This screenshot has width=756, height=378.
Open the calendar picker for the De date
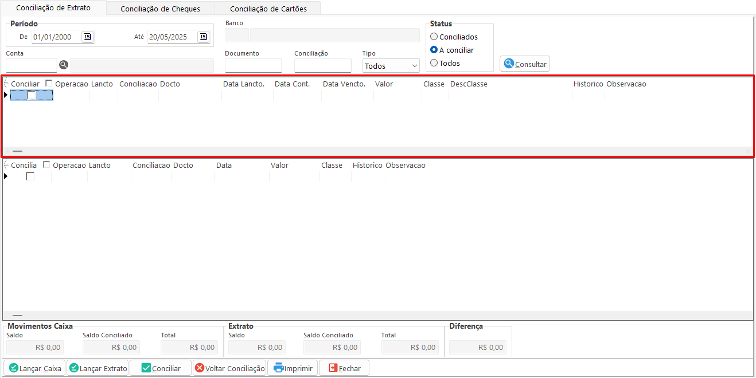[87, 37]
